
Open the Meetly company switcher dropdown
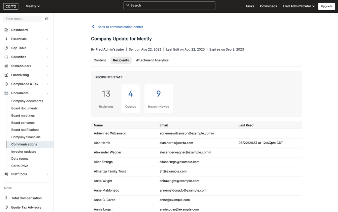[32, 6]
